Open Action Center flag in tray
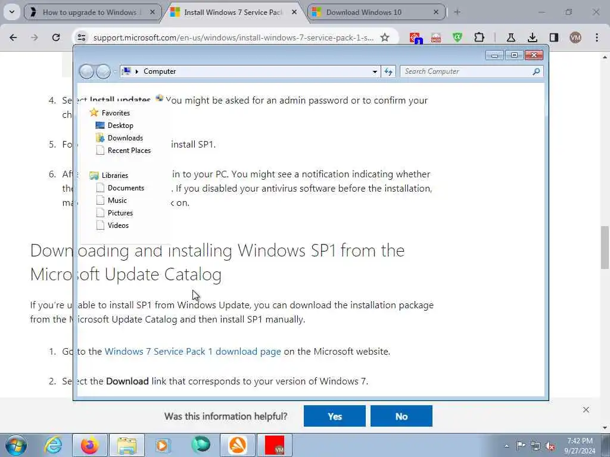 tap(521, 446)
